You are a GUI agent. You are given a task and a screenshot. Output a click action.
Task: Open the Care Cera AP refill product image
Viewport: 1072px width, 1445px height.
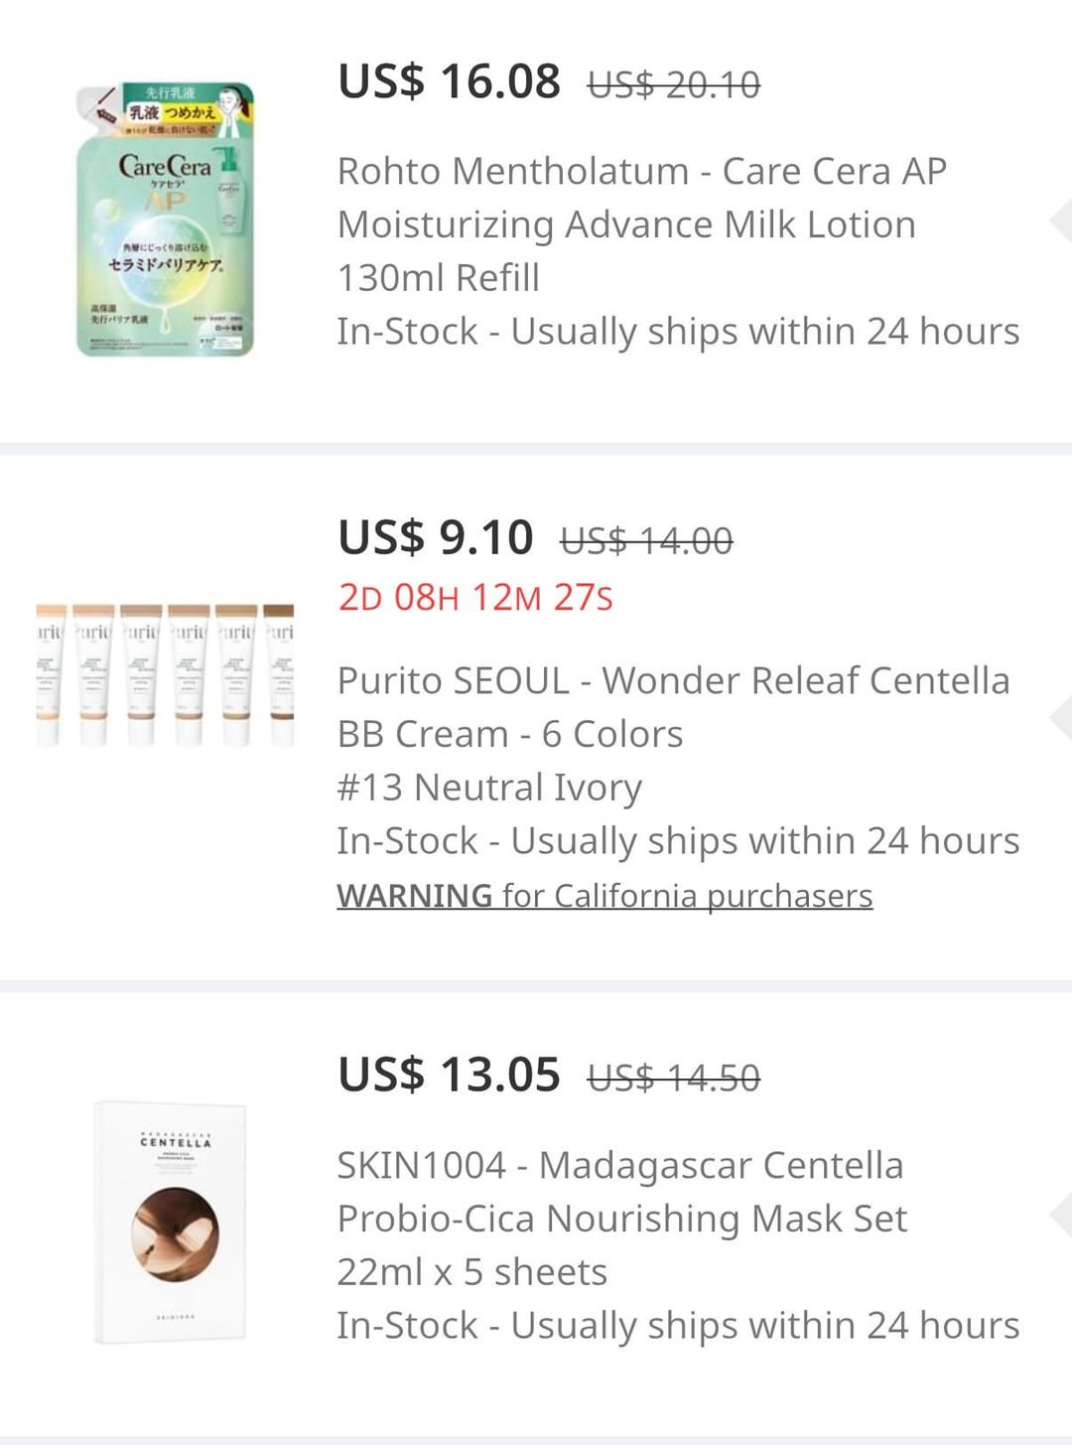(x=166, y=219)
